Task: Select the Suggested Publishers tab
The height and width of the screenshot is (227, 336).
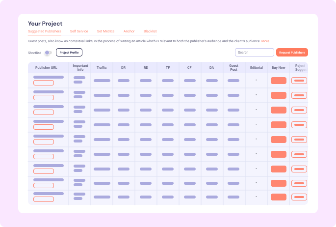Action: [x=45, y=31]
